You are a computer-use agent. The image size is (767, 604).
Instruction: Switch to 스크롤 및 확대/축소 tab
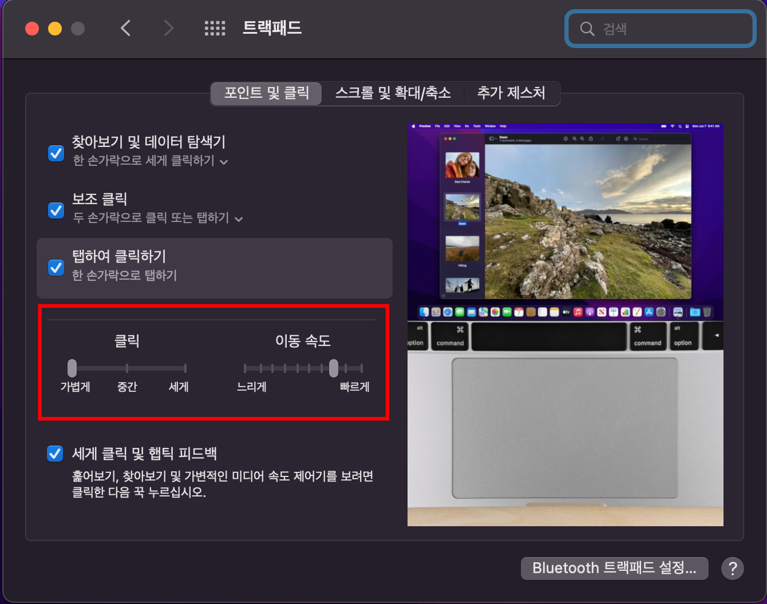coord(393,93)
